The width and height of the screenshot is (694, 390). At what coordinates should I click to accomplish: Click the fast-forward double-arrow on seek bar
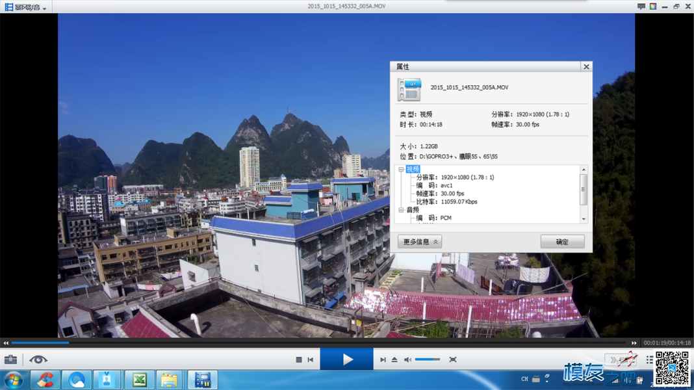634,343
